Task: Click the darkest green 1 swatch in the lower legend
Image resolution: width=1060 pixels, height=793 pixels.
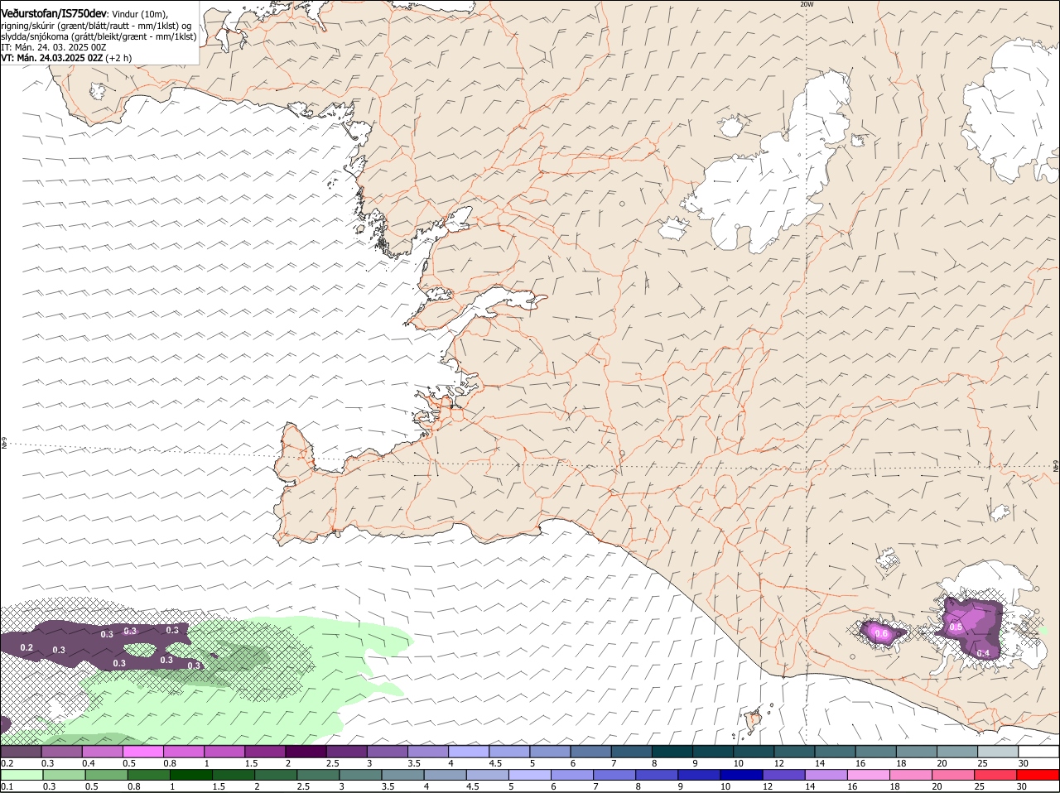Action: click(x=191, y=775)
